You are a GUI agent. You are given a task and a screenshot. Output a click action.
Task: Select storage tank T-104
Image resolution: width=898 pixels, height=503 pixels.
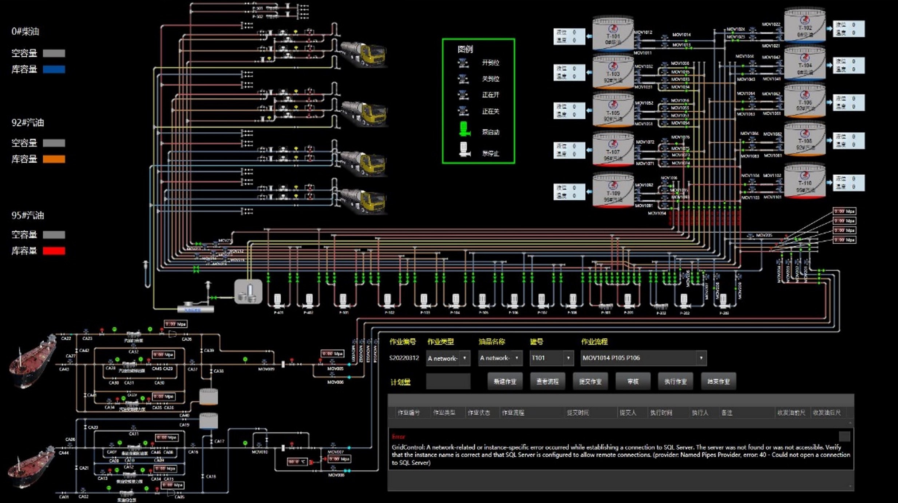coord(804,63)
